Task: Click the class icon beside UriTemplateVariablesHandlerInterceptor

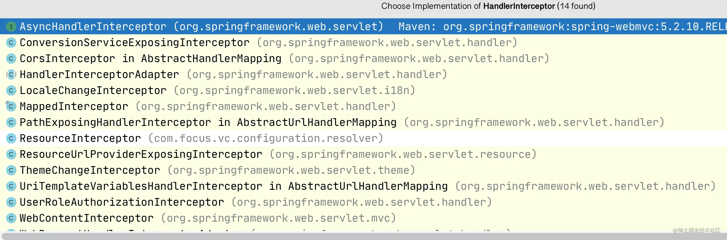Action: click(x=11, y=186)
